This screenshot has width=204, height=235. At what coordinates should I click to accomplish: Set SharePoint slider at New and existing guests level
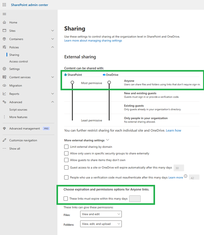(72, 95)
